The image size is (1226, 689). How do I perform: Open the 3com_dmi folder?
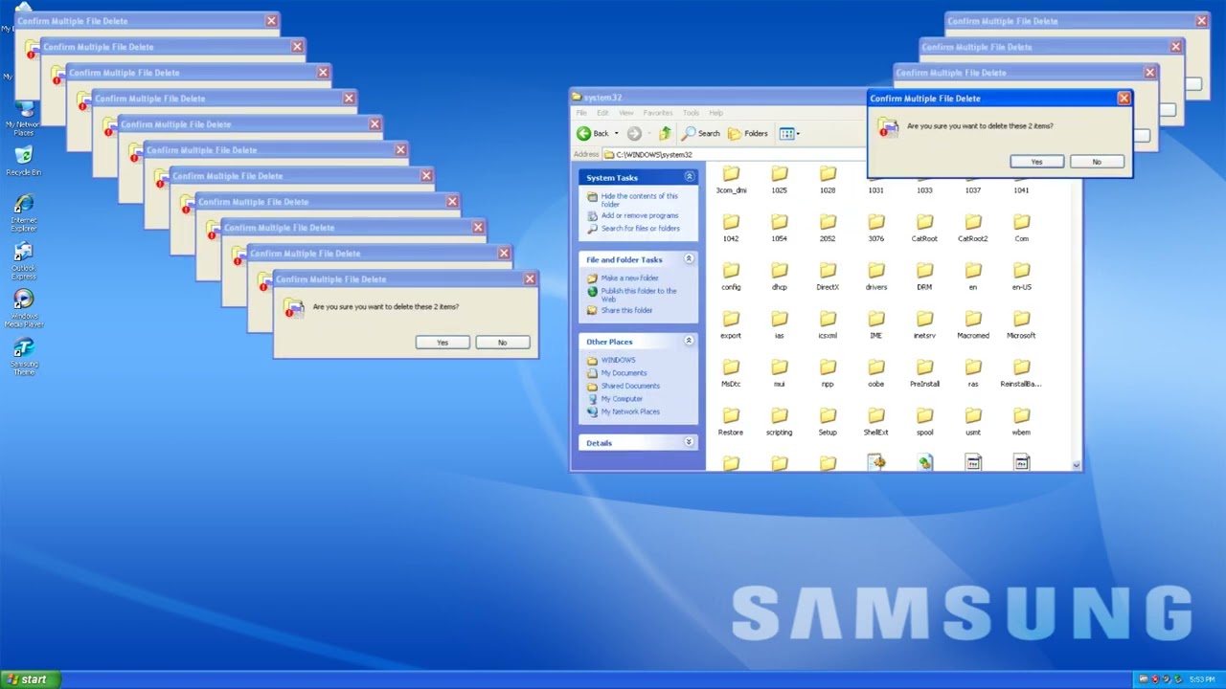click(x=731, y=179)
